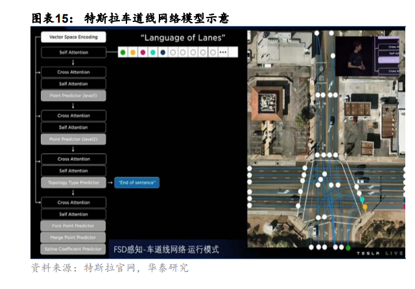This screenshot has width=415, height=289.
Task: Click the "Language of Lanes" heading
Action: point(183,38)
